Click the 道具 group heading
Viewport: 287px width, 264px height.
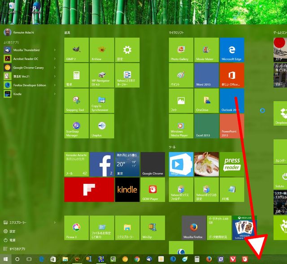pyautogui.click(x=67, y=33)
